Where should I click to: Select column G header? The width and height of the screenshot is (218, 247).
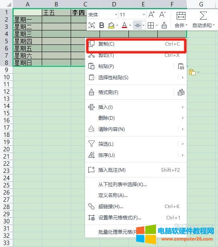201,4
